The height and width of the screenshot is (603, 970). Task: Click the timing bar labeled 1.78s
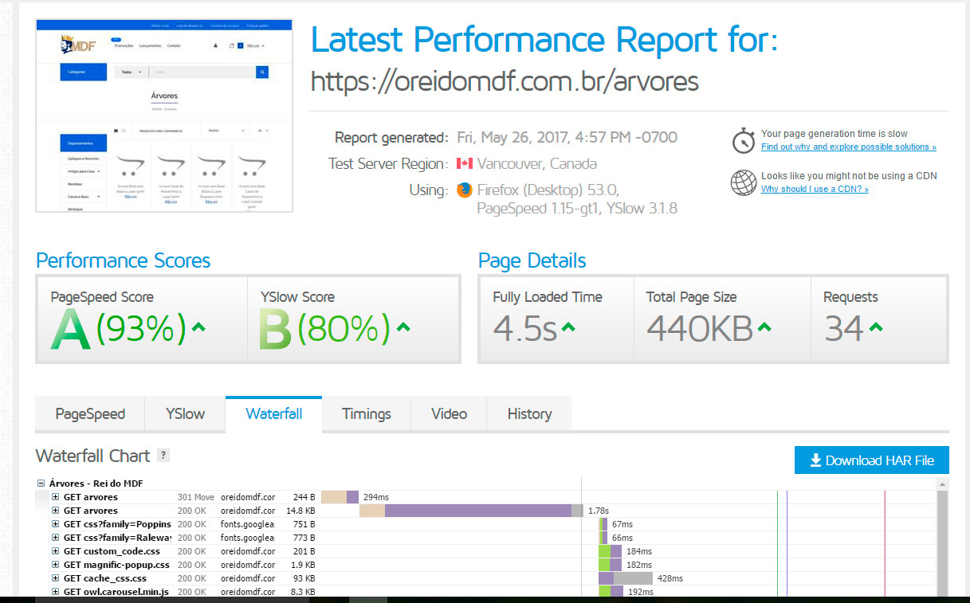pyautogui.click(x=472, y=511)
